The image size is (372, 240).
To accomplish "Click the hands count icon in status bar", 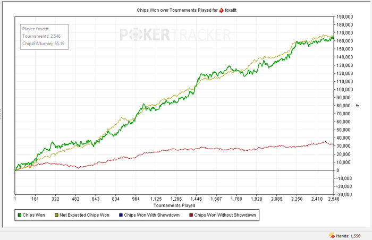I will [332, 236].
